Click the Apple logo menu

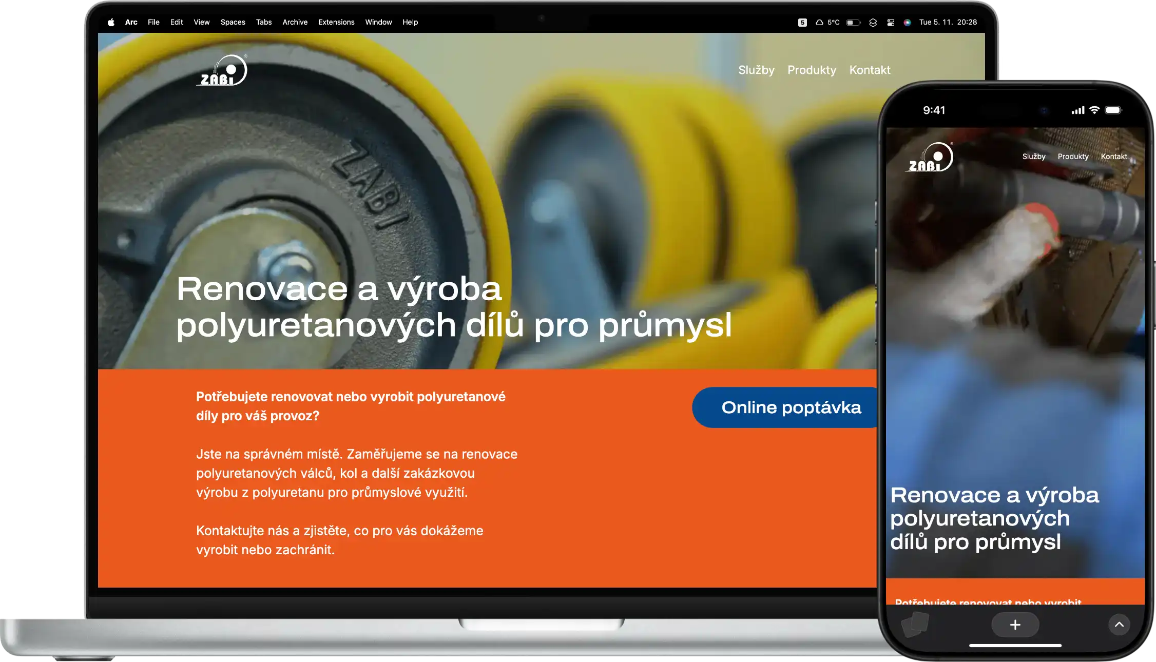tap(111, 22)
